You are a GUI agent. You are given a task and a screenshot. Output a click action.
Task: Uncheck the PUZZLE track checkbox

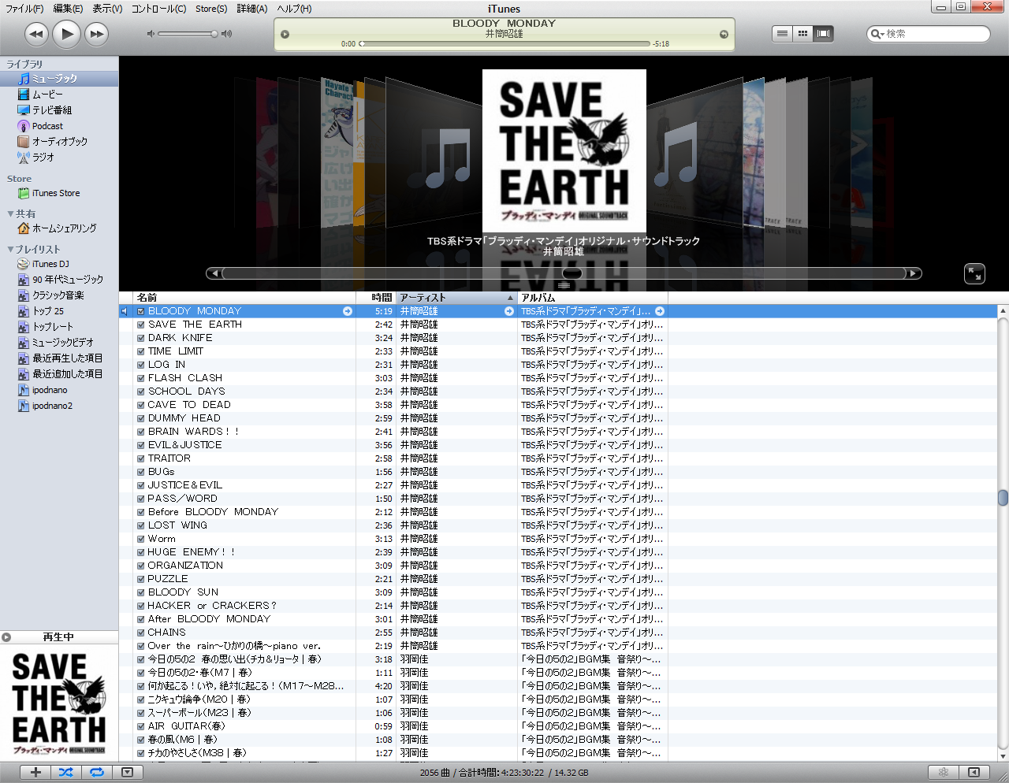141,579
